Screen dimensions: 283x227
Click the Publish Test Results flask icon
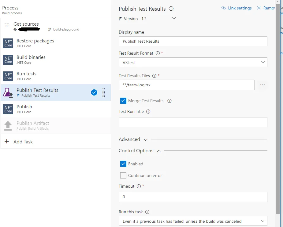click(x=8, y=92)
